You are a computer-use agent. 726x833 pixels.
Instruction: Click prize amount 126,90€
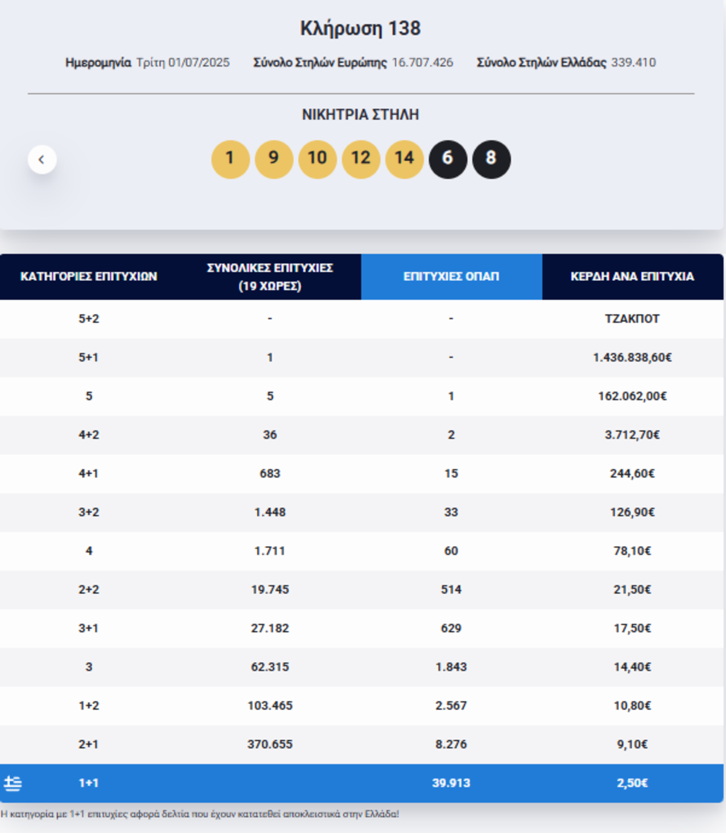[x=632, y=513]
